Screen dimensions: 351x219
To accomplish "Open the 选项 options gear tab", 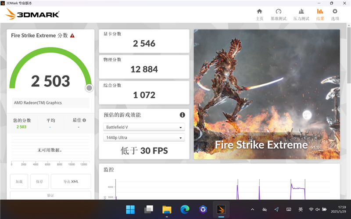I will click(x=335, y=14).
